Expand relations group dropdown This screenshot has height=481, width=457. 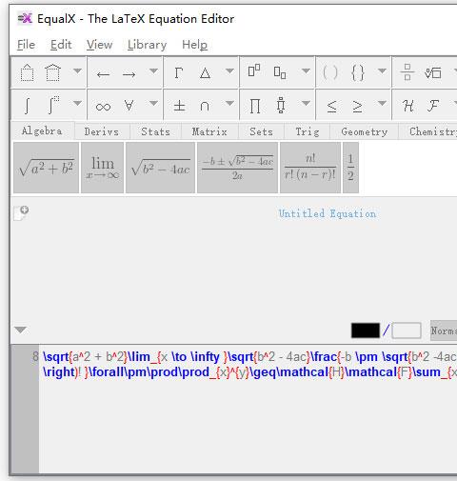pos(382,103)
